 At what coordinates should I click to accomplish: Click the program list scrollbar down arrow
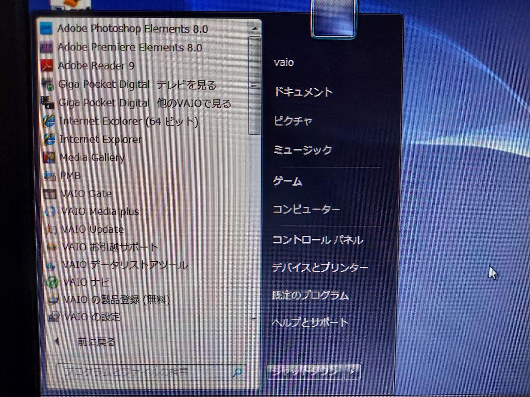(x=255, y=319)
